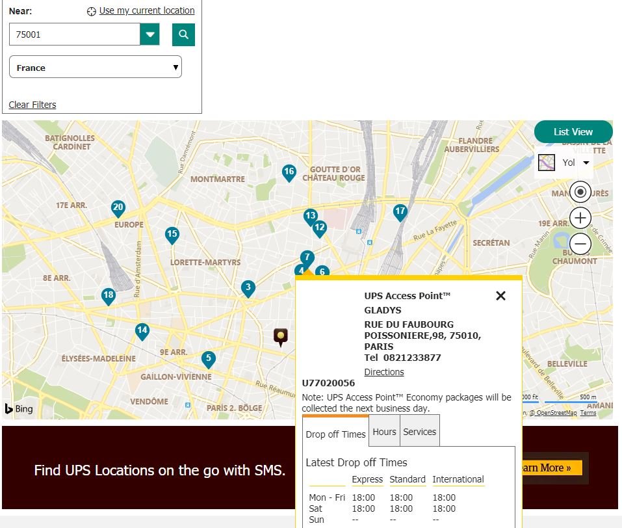Open the Yol map style dropdown
This screenshot has height=528, width=622.
click(x=564, y=163)
